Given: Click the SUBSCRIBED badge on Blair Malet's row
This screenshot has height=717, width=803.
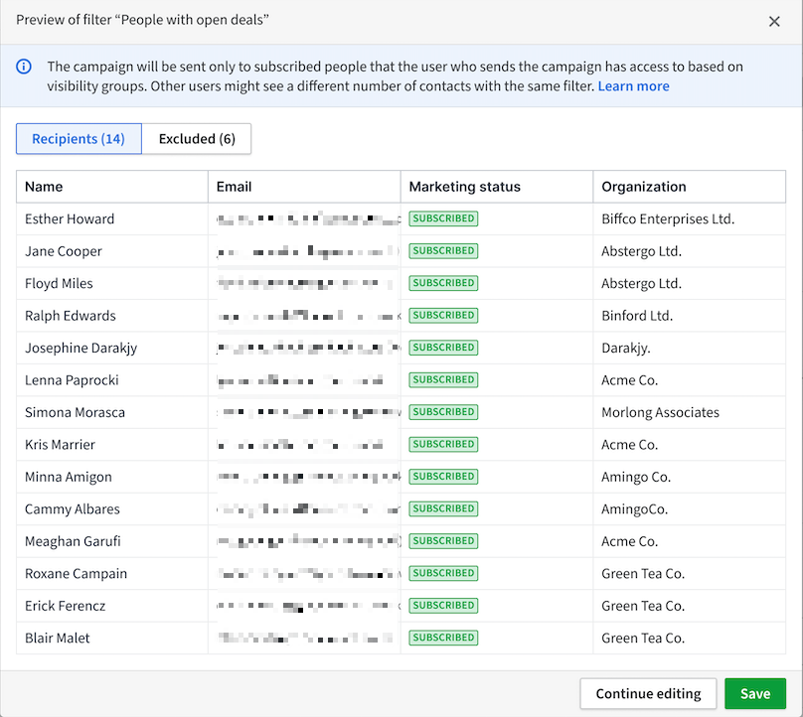Looking at the screenshot, I should point(442,637).
